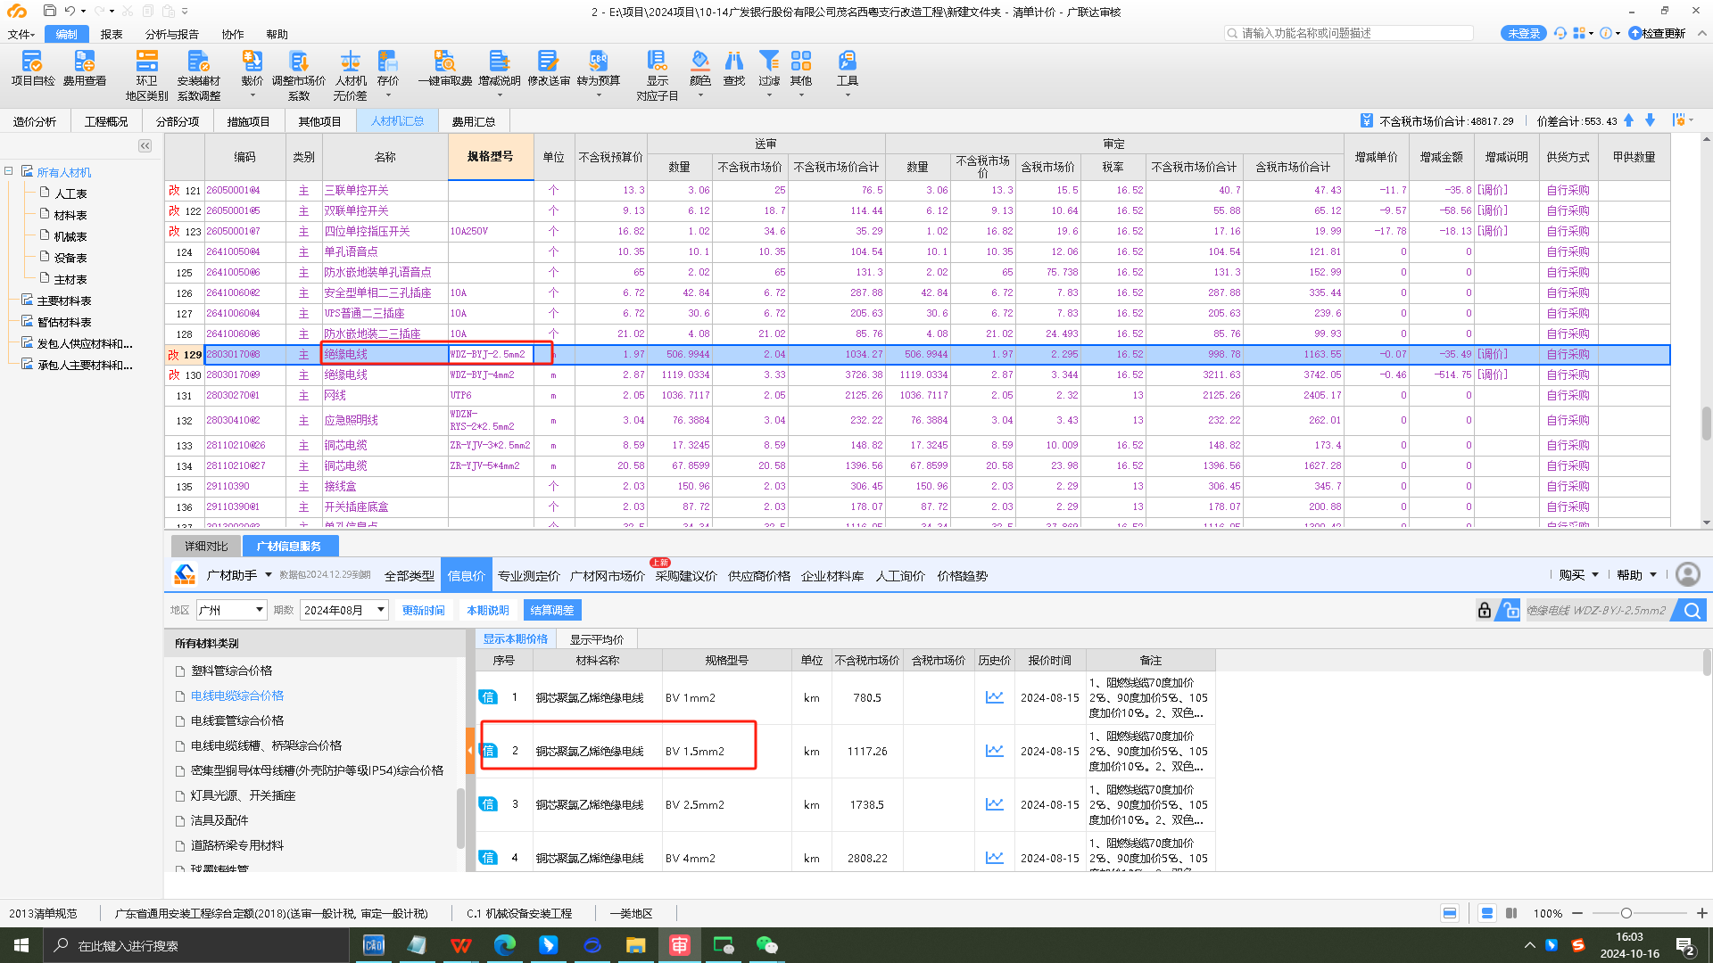The height and width of the screenshot is (963, 1713).
Task: Select 人工表 in the tree
Action: (70, 193)
